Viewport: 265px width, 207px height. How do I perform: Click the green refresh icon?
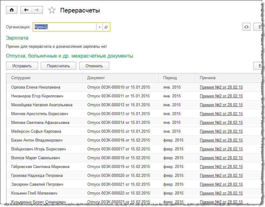[x=246, y=27]
